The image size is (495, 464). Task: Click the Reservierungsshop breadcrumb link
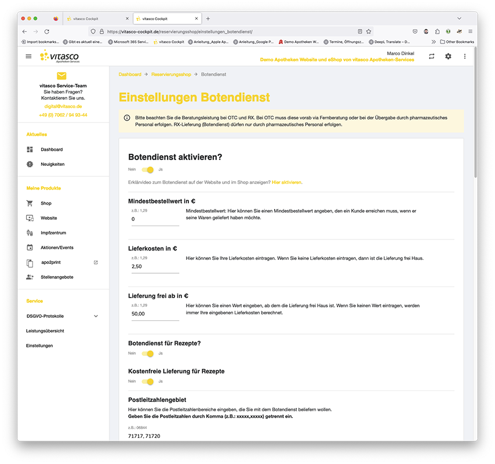(171, 74)
